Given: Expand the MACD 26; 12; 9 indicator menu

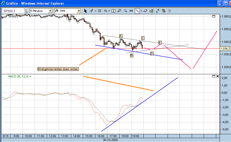Looking at the screenshot, I should click(30, 77).
